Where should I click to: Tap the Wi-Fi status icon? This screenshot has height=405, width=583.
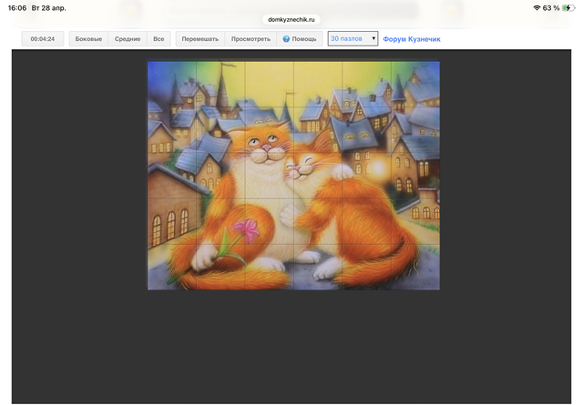click(x=536, y=7)
